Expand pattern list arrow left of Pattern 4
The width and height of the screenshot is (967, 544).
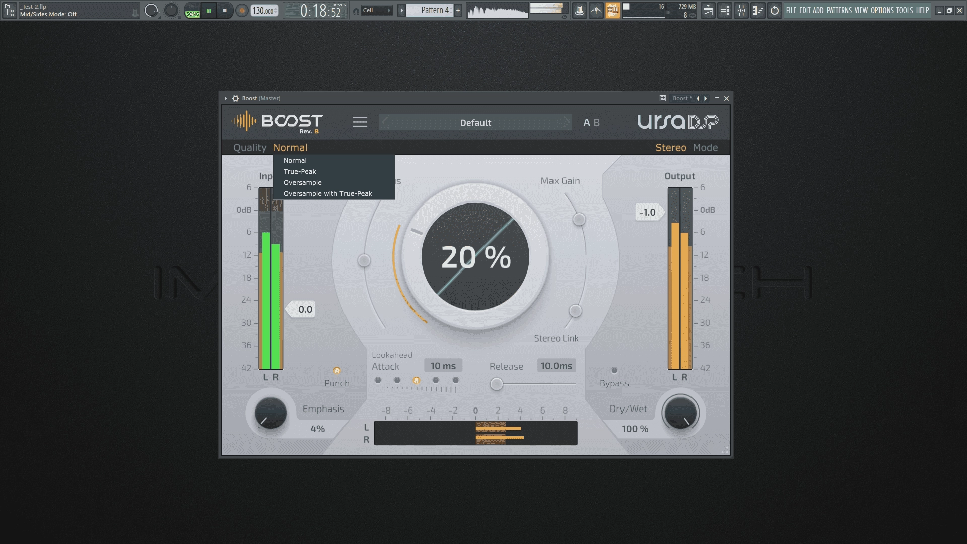401,10
